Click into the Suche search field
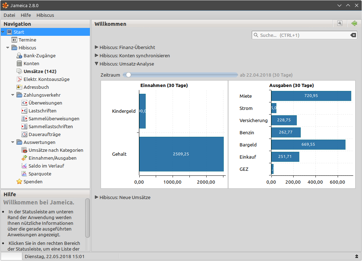 [x=304, y=35]
